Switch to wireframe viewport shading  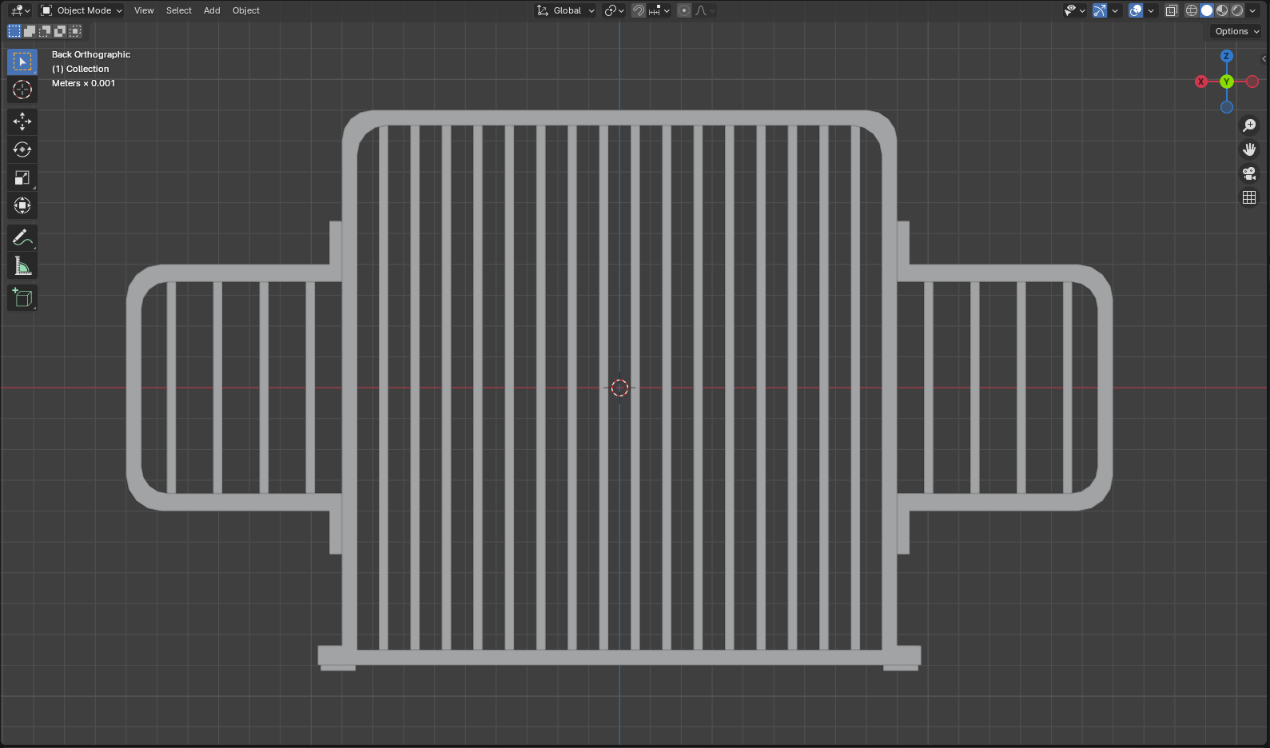[1192, 10]
